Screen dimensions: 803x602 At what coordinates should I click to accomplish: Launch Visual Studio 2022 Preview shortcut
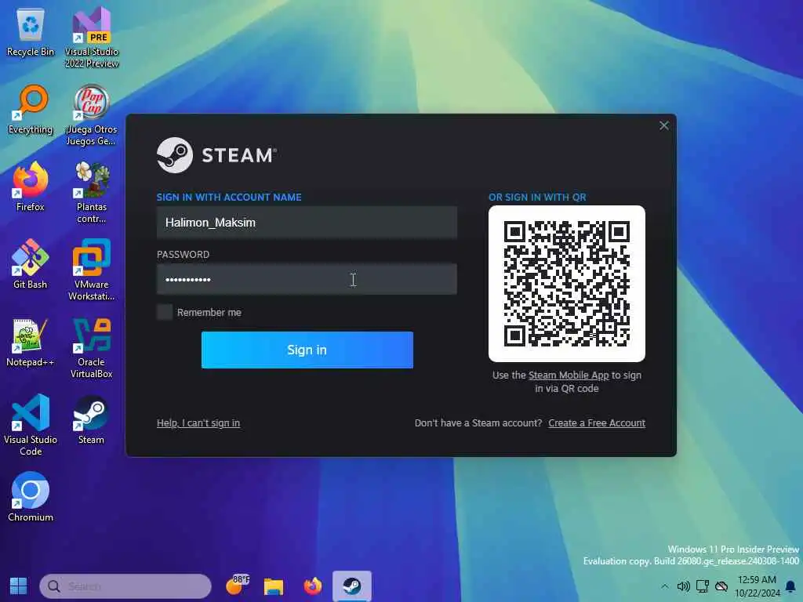(x=92, y=37)
